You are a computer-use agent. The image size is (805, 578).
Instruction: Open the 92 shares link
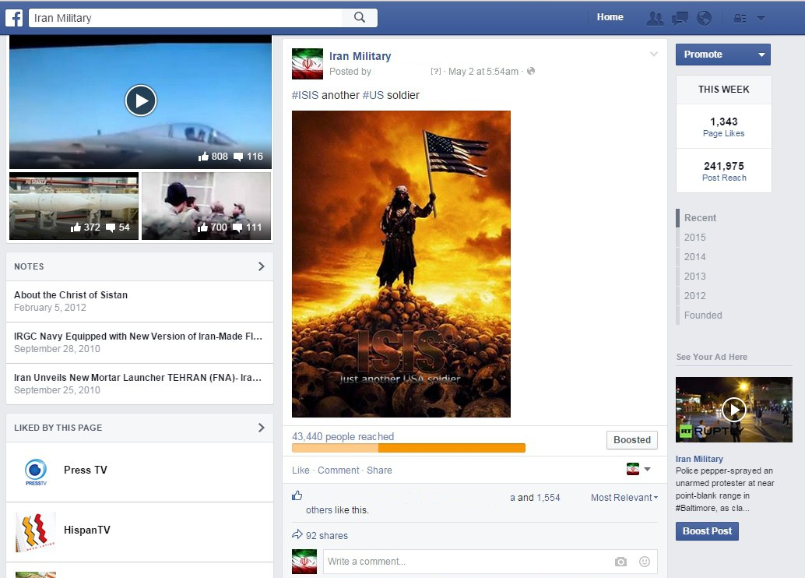(326, 536)
